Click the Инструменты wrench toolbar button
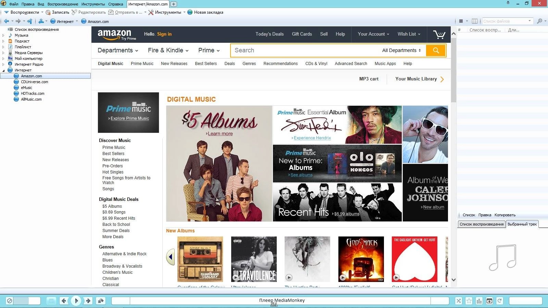This screenshot has width=548, height=308. pos(165,12)
